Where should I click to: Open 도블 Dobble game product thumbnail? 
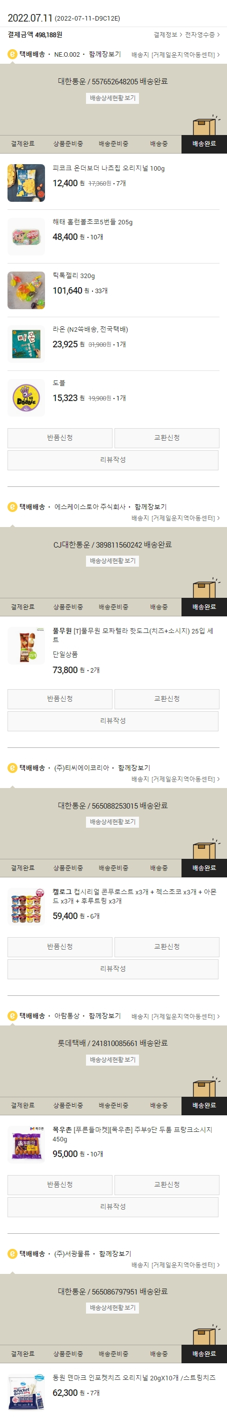click(26, 397)
